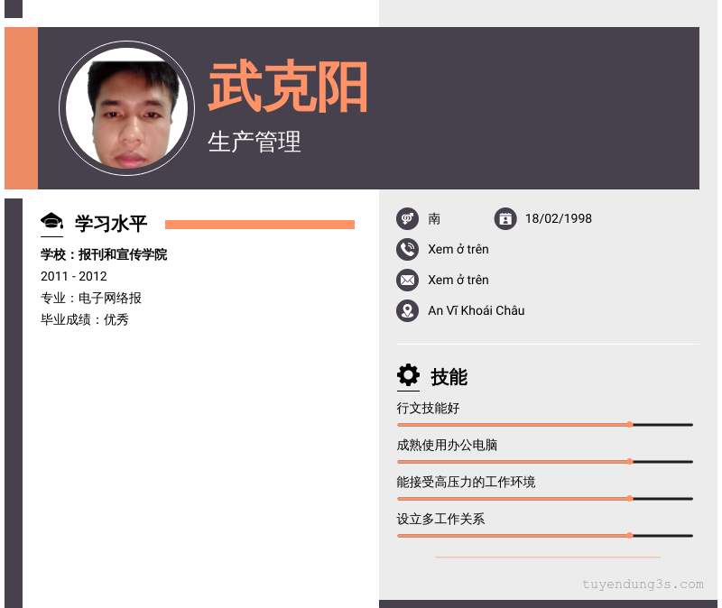Click the birth date 18/02/1998

[559, 218]
